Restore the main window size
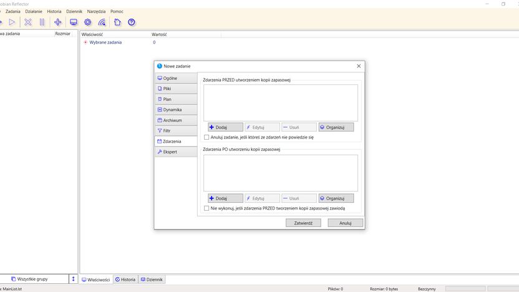The width and height of the screenshot is (519, 292). tap(503, 4)
